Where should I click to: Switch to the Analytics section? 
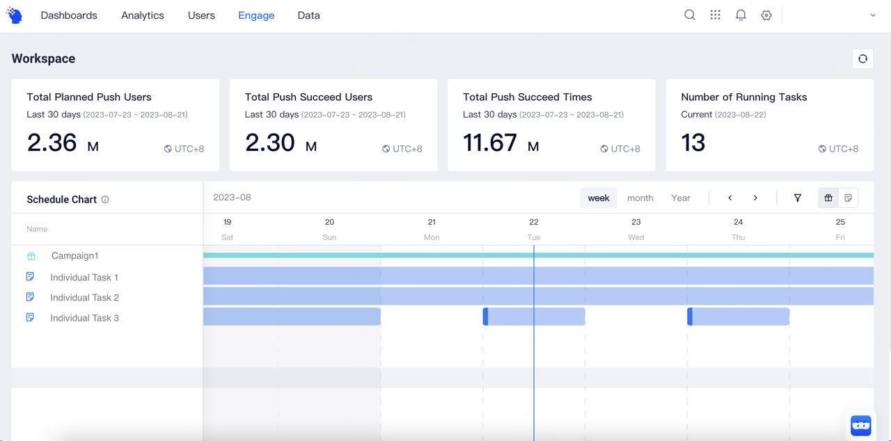[x=142, y=15]
